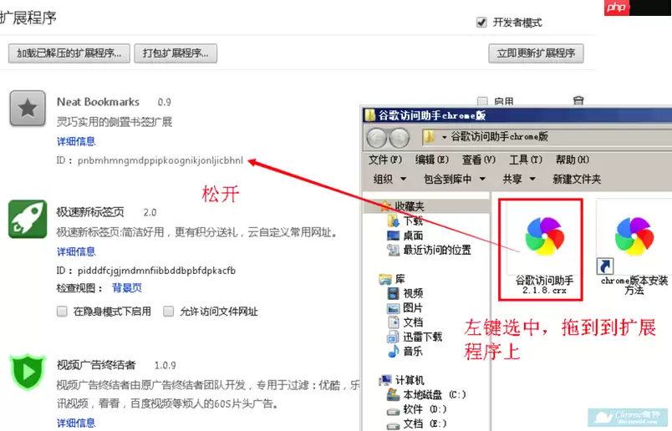672x431 pixels.
Task: Open 图片 library
Action: [405, 308]
